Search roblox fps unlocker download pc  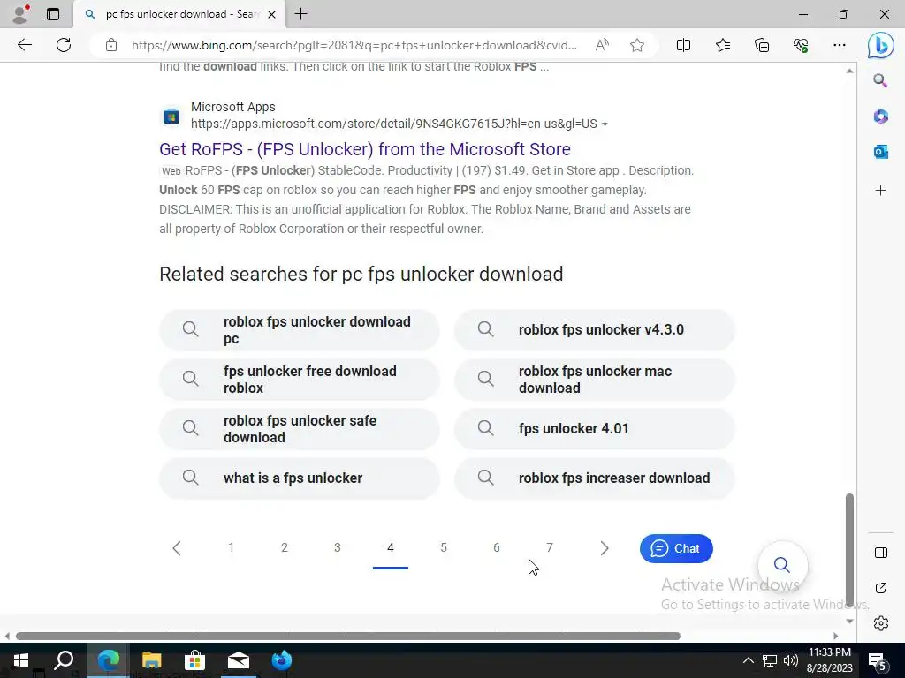click(x=299, y=330)
